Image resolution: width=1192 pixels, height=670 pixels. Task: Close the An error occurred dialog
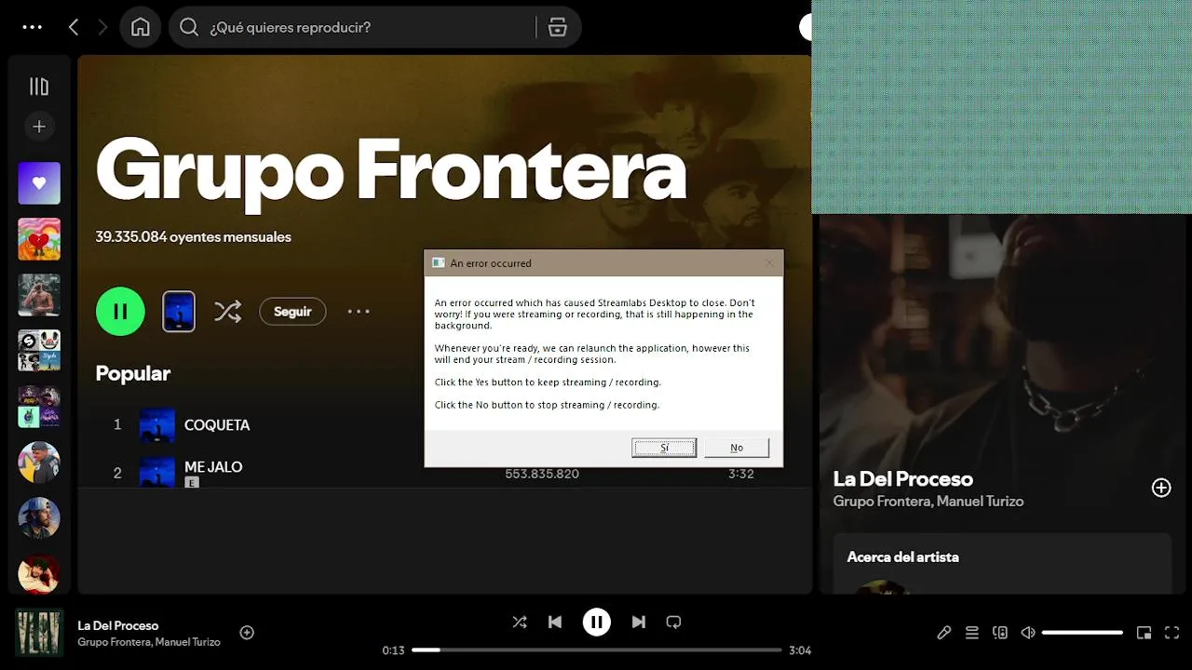click(x=769, y=263)
